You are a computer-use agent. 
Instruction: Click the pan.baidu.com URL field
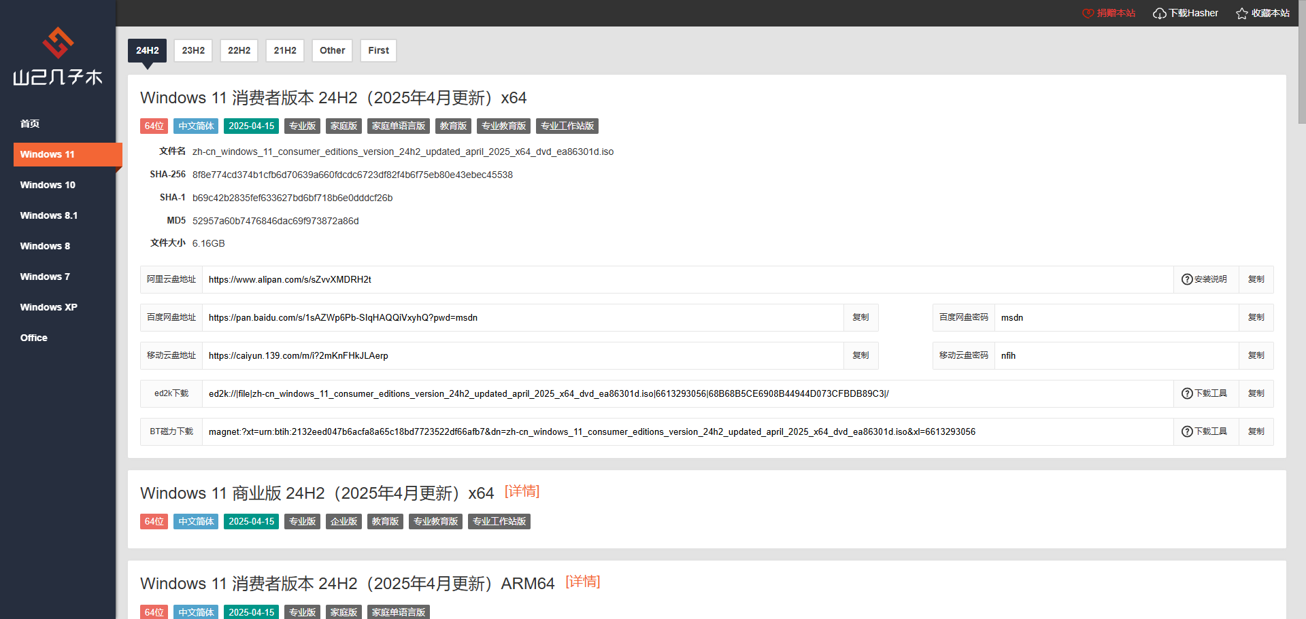(x=523, y=317)
